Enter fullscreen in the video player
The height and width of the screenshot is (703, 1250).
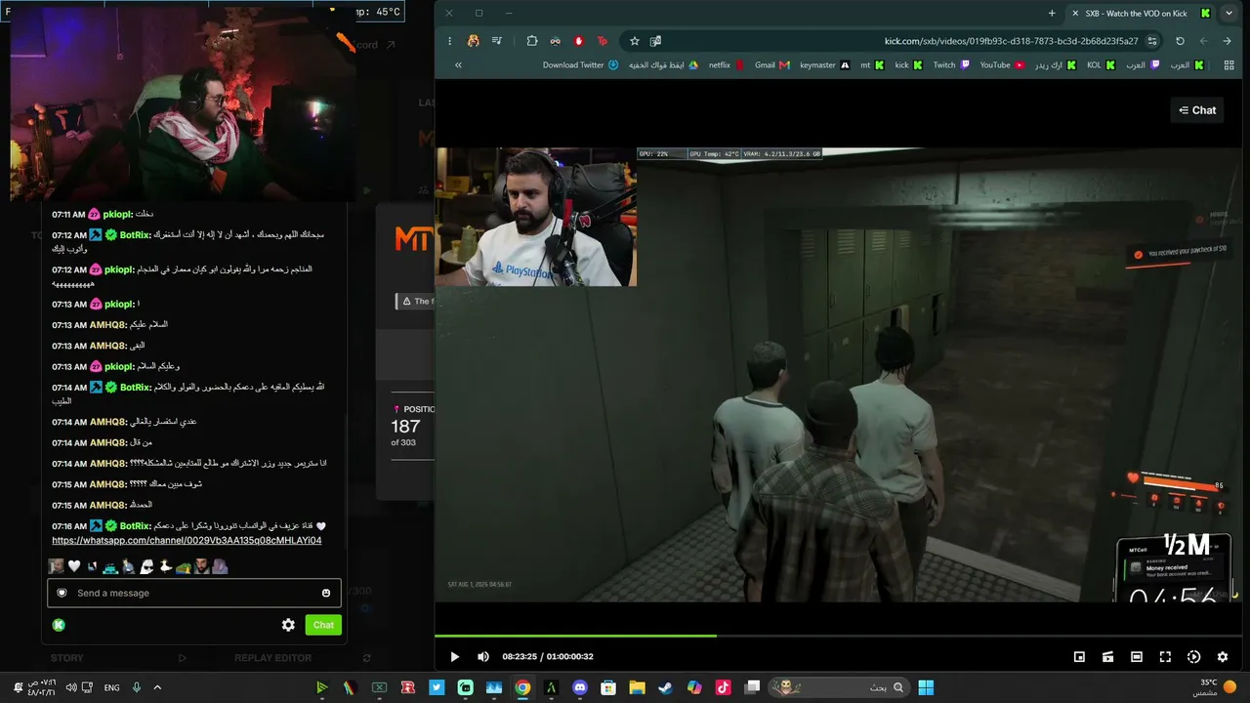1165,657
